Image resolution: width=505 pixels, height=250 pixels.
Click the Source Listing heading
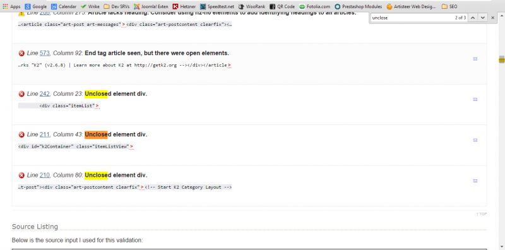(x=35, y=227)
